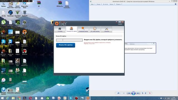Click the pencil icon on recording bar

(x=22, y=1)
